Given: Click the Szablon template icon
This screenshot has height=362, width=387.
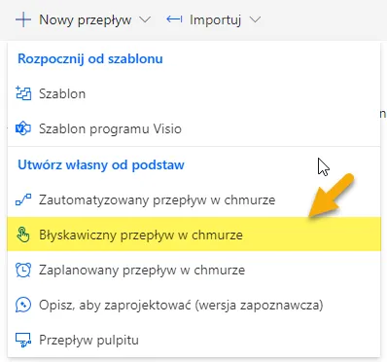Looking at the screenshot, I should (x=23, y=93).
